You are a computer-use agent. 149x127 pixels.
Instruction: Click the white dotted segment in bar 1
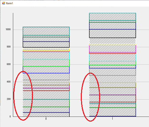point(112,41)
